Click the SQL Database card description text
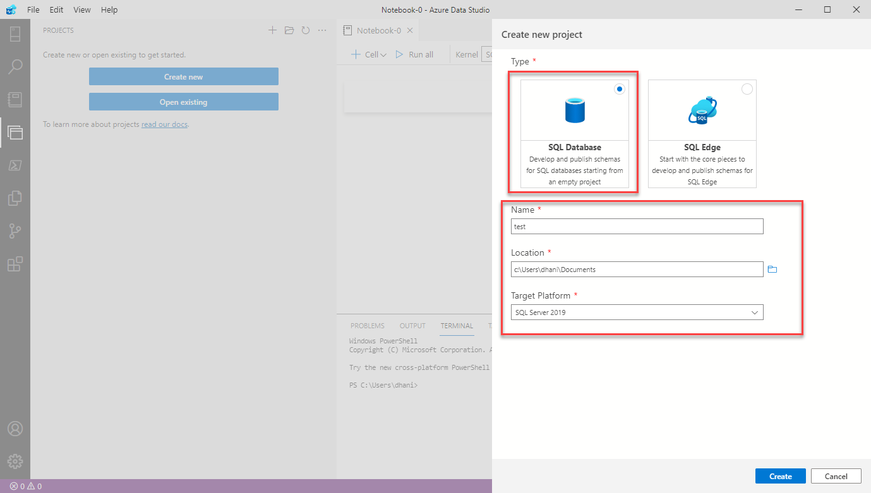Screen dimensions: 871x493 575,170
